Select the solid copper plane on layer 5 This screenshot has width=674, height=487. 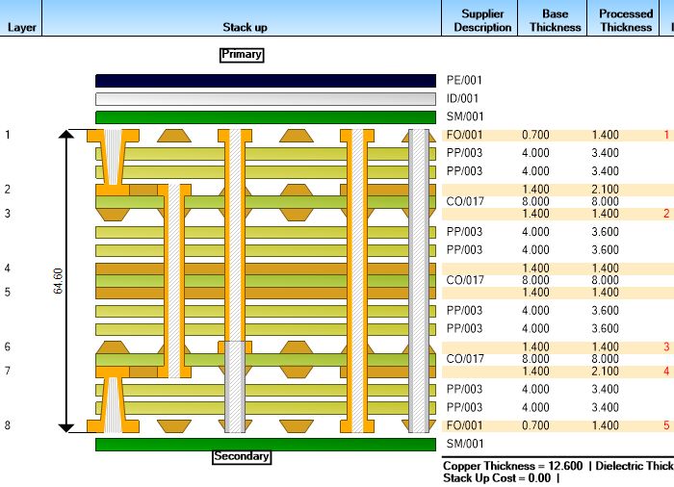[266, 294]
